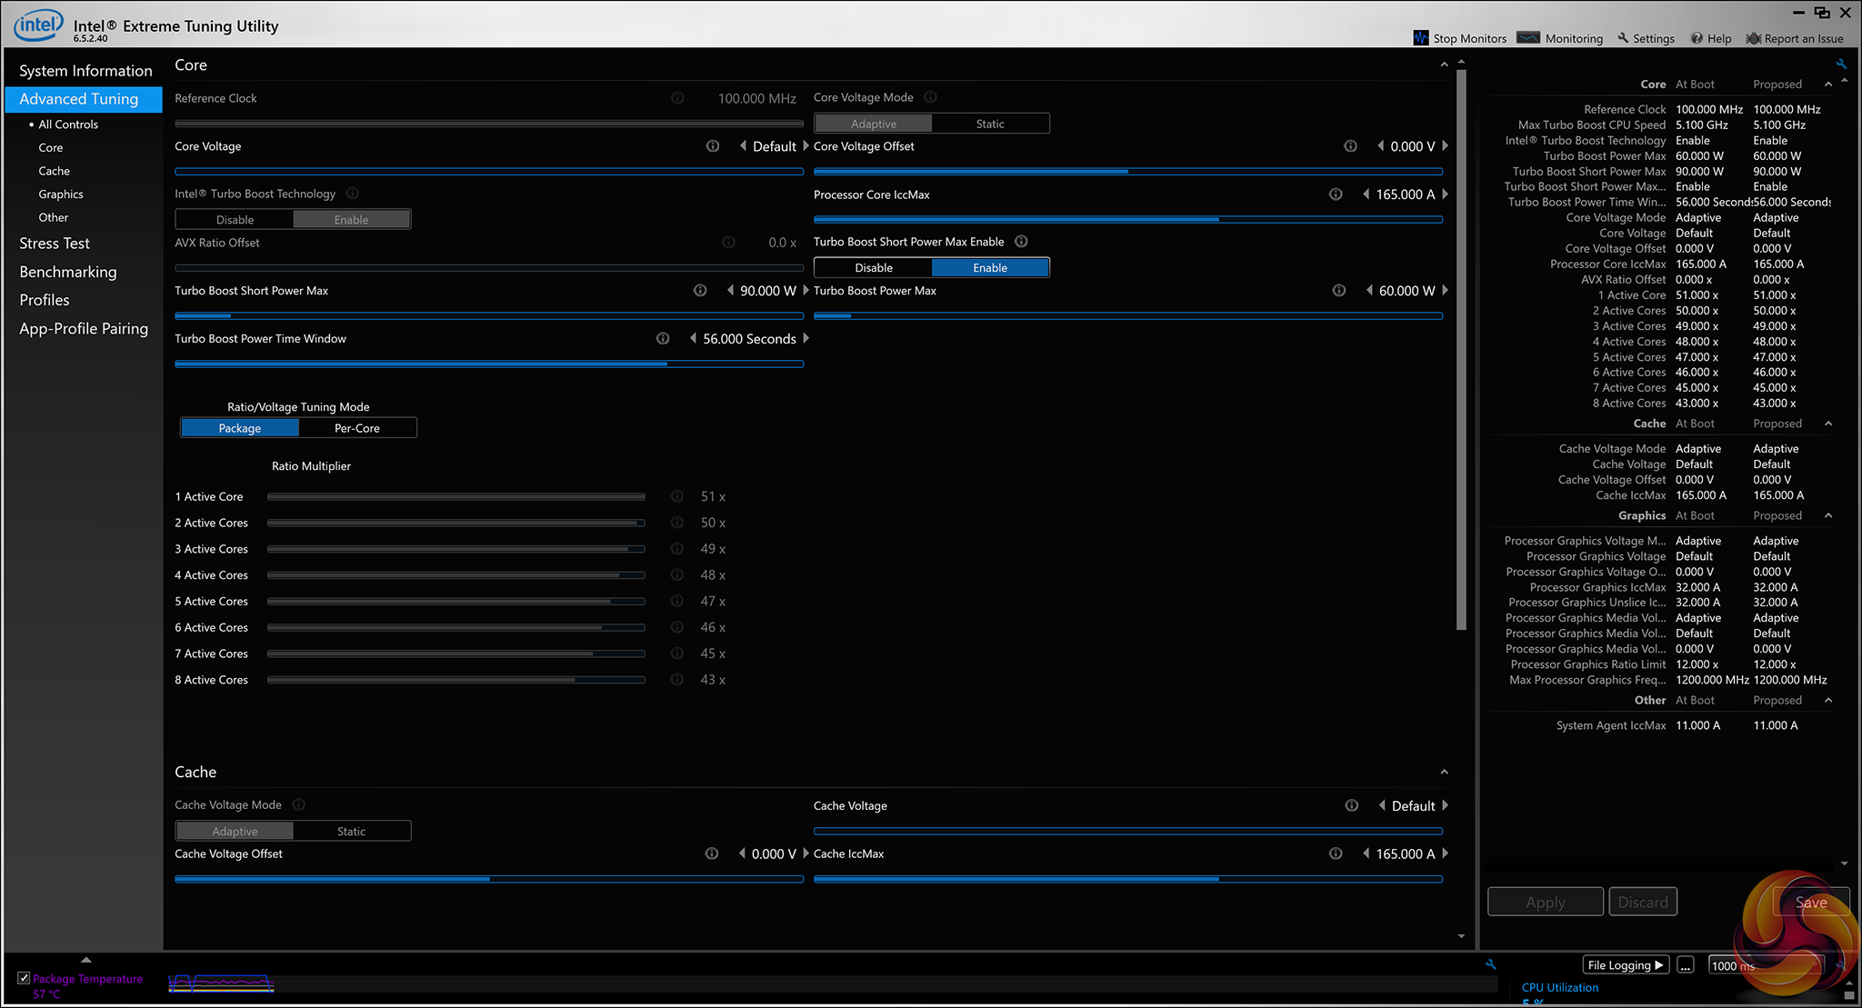
Task: Open the File Logging dropdown
Action: point(1625,965)
